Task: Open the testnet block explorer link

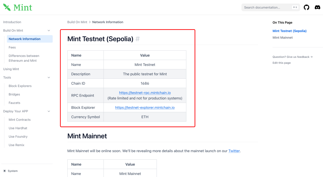Action: [145, 108]
